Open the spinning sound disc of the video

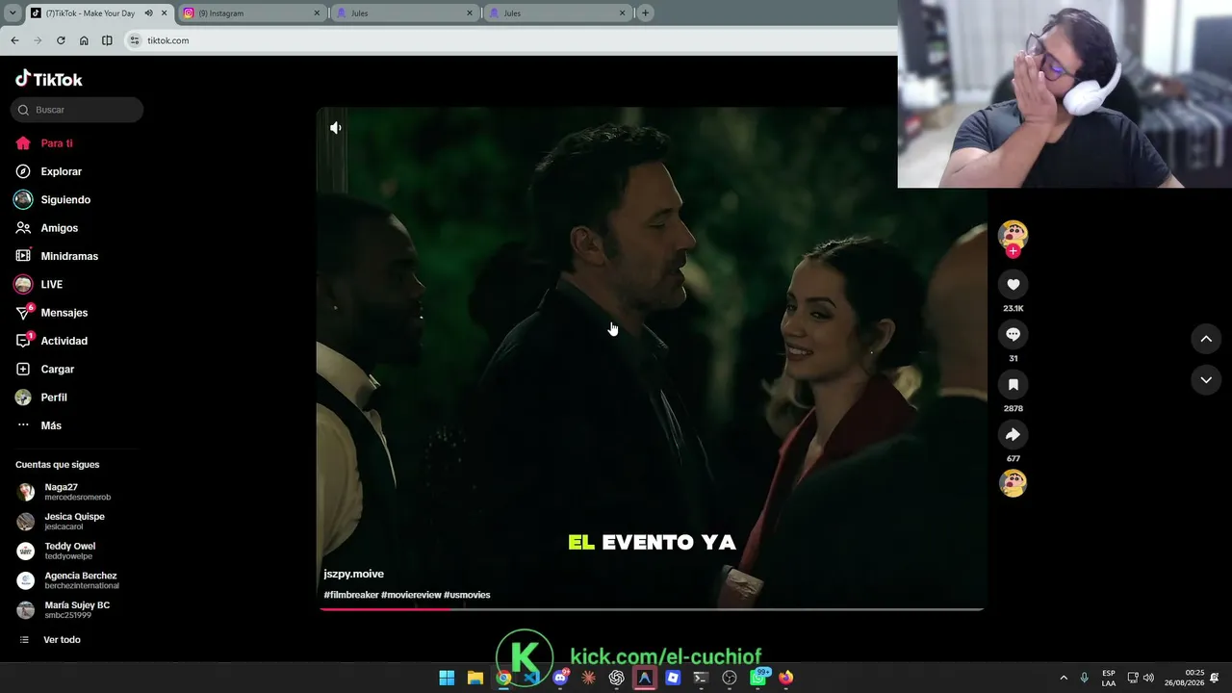pos(1013,483)
